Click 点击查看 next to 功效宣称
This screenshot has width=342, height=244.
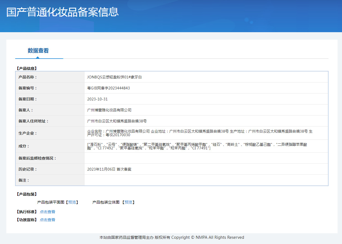point(47,220)
